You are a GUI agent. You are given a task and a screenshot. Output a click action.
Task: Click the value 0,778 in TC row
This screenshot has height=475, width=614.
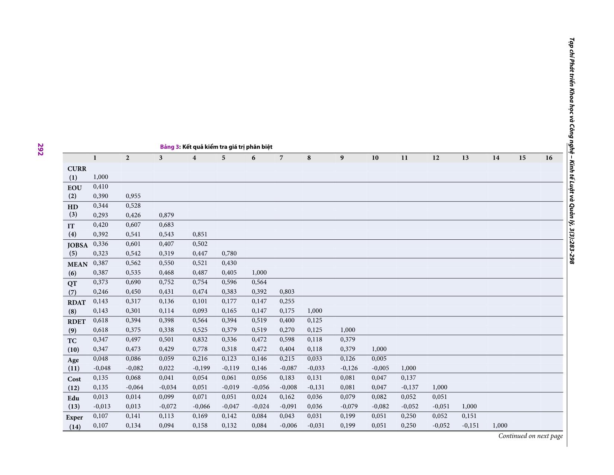[x=200, y=349]
